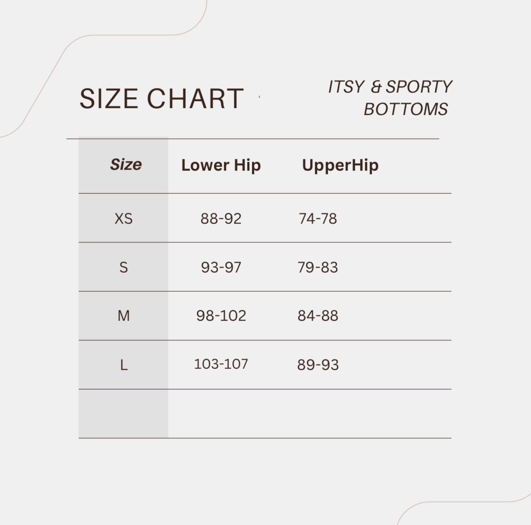Click the small mark right of SIZE CHART

coord(259,97)
